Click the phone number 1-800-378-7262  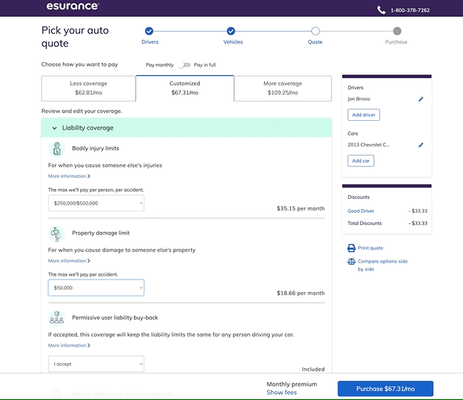[x=410, y=10]
